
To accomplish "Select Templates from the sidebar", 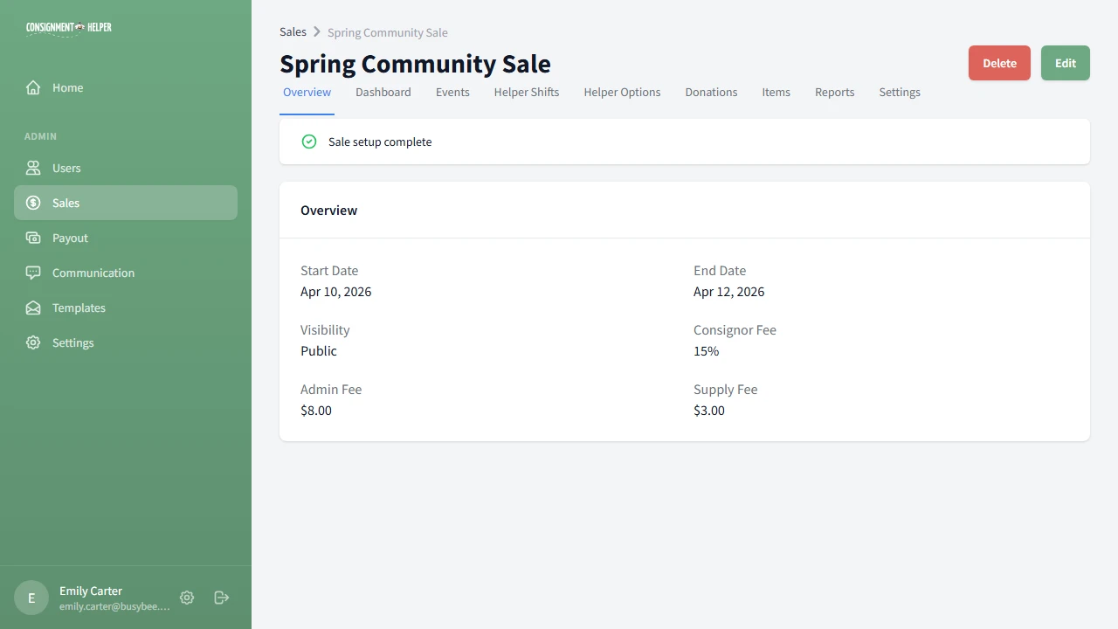I will coord(78,308).
